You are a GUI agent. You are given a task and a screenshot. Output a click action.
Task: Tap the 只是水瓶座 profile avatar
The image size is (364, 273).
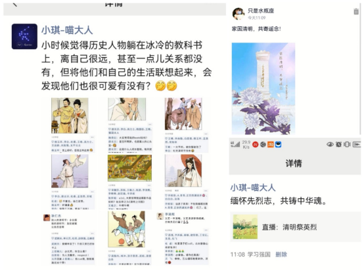click(239, 14)
